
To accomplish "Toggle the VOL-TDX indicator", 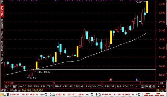I will click(x=98, y=87).
